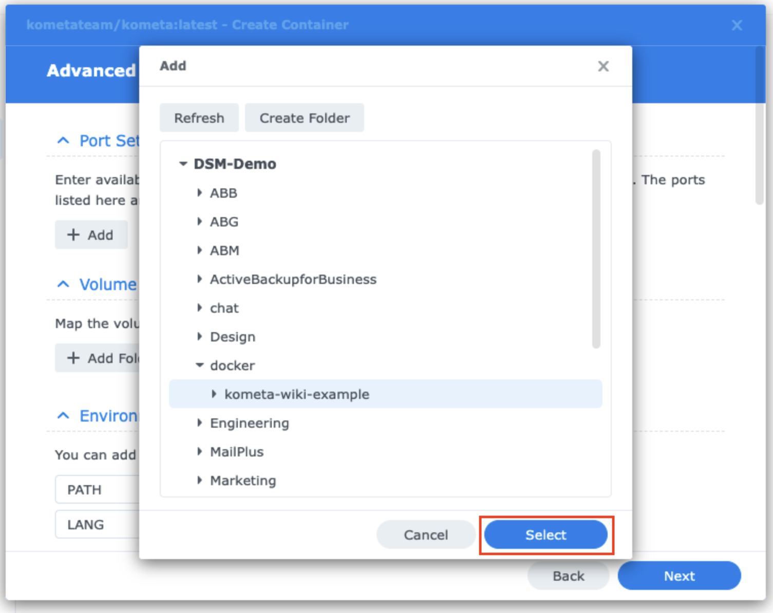Collapse the Environment section chevron

63,415
